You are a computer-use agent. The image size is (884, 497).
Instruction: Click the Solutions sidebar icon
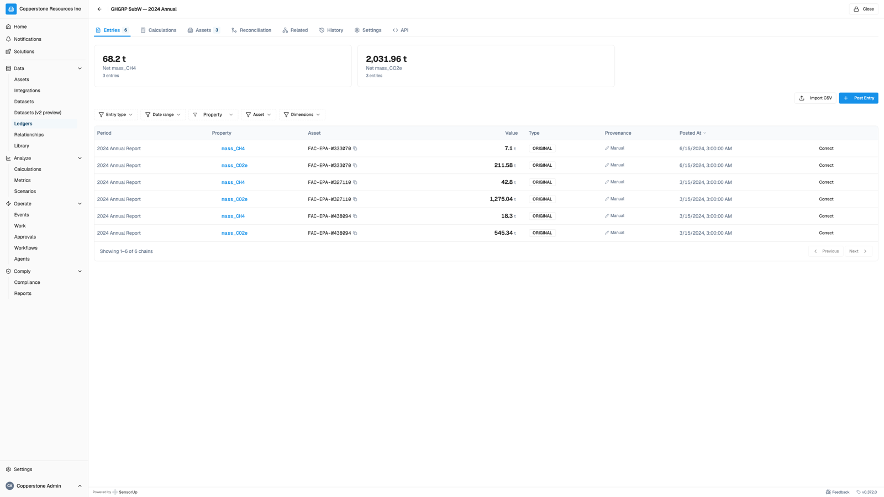(x=8, y=51)
